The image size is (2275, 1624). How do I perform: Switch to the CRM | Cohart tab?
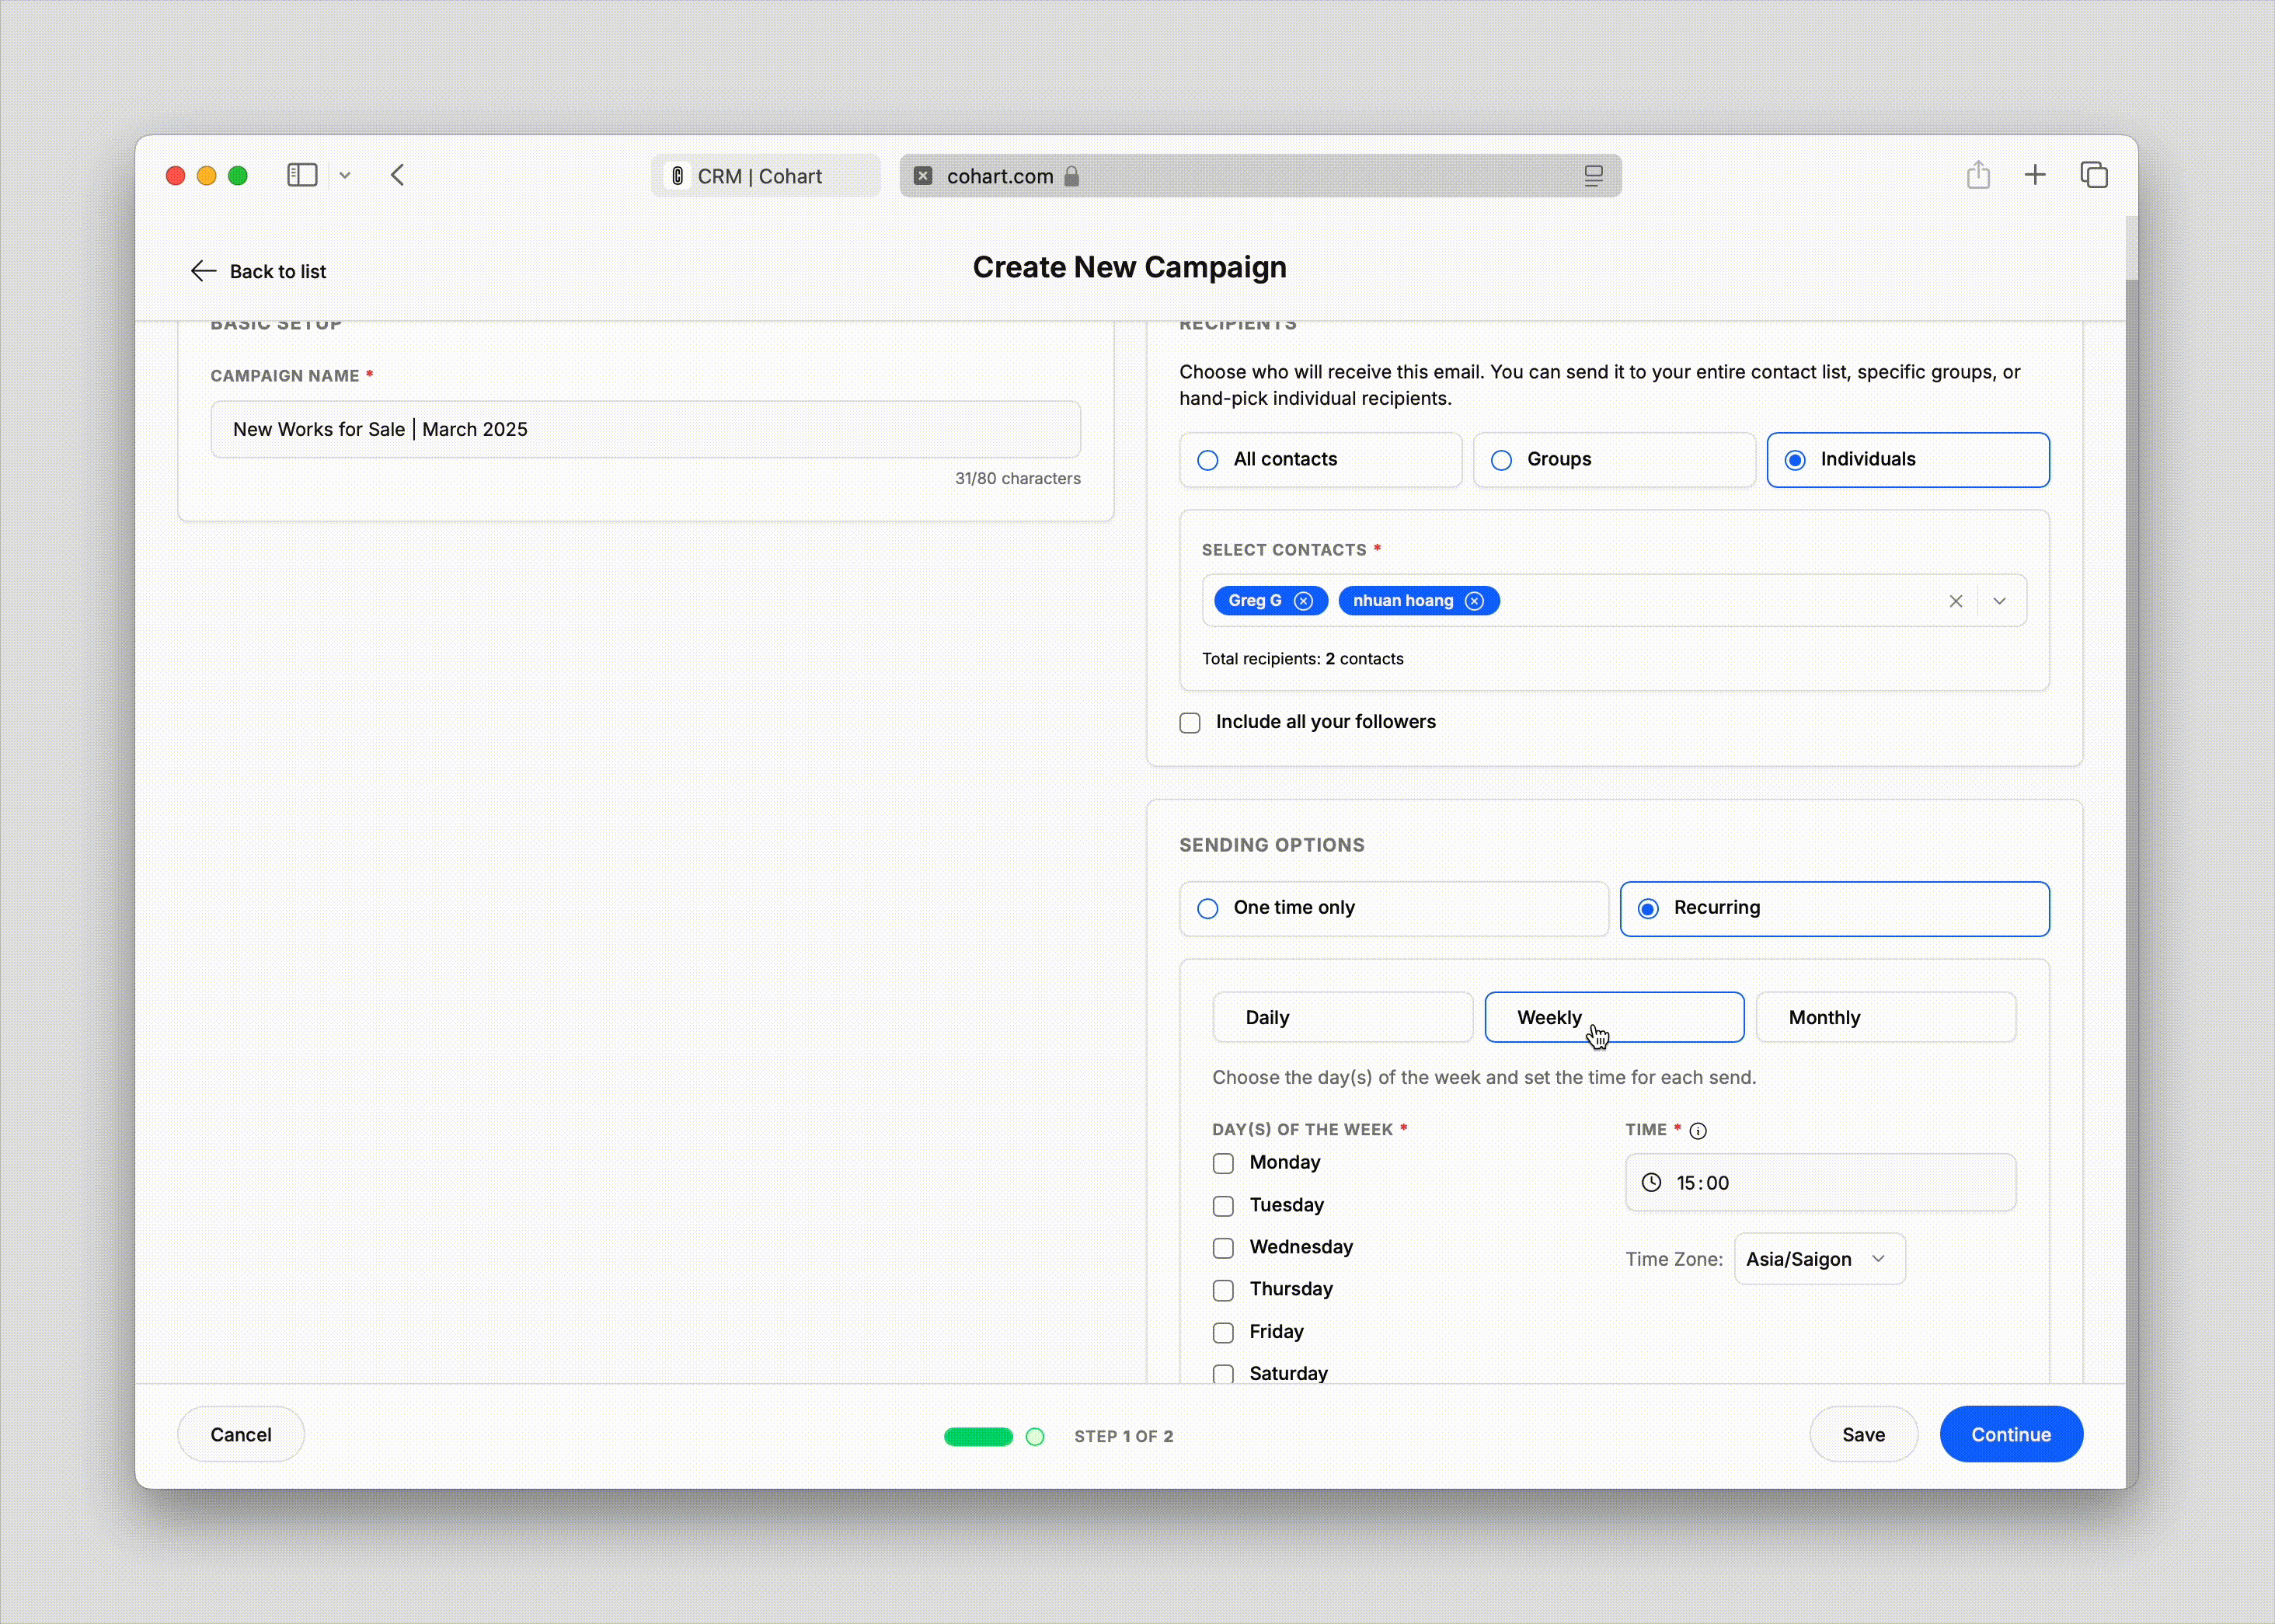pyautogui.click(x=766, y=176)
